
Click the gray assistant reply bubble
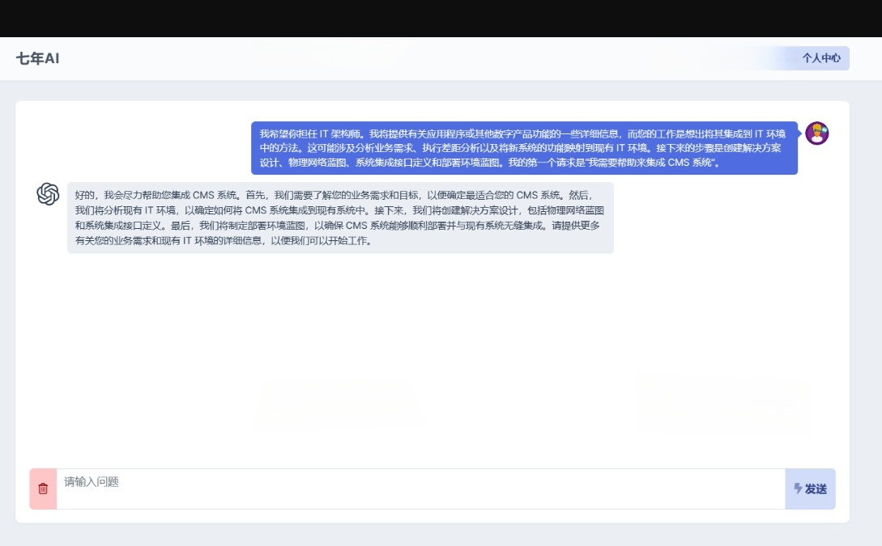(340, 218)
